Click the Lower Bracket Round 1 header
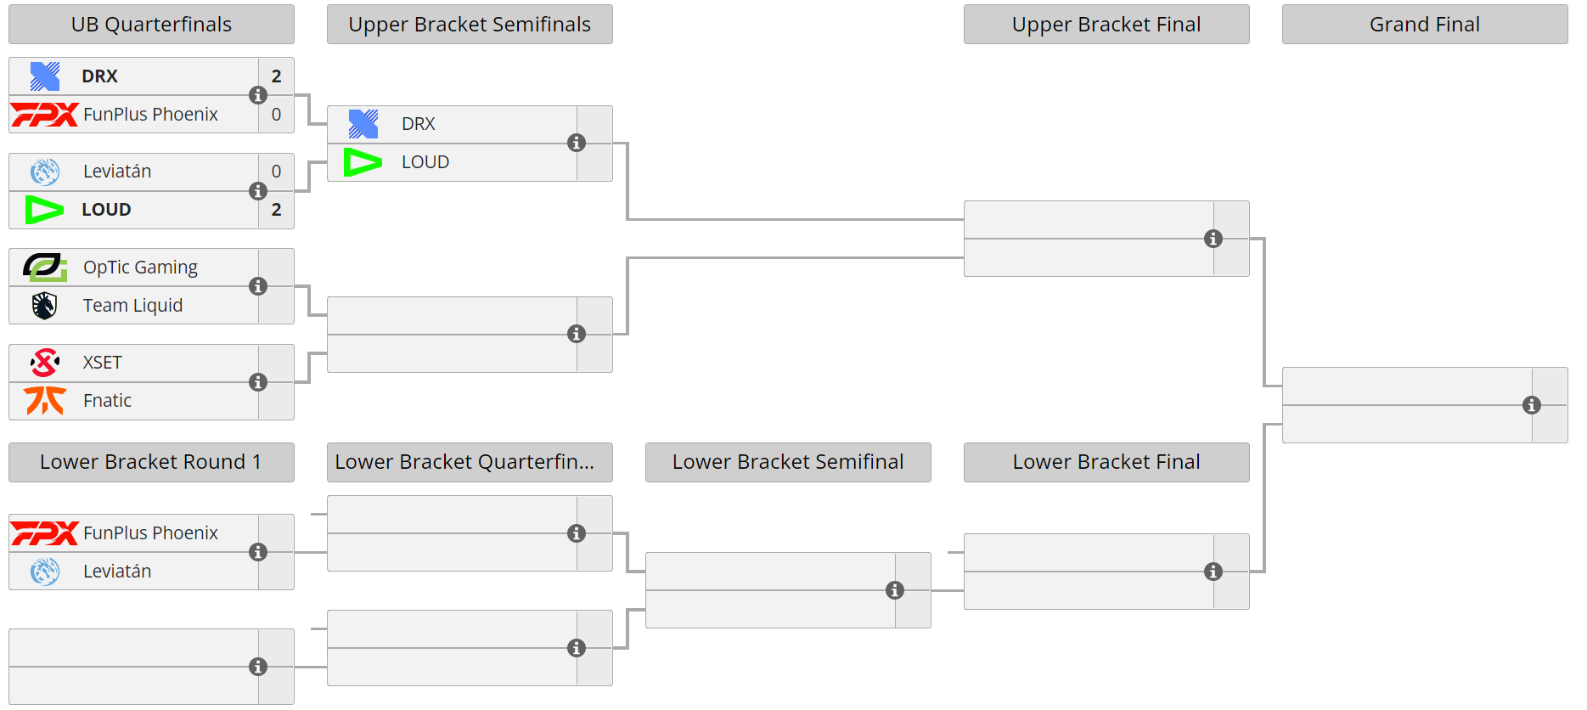1587x710 pixels. (x=151, y=462)
